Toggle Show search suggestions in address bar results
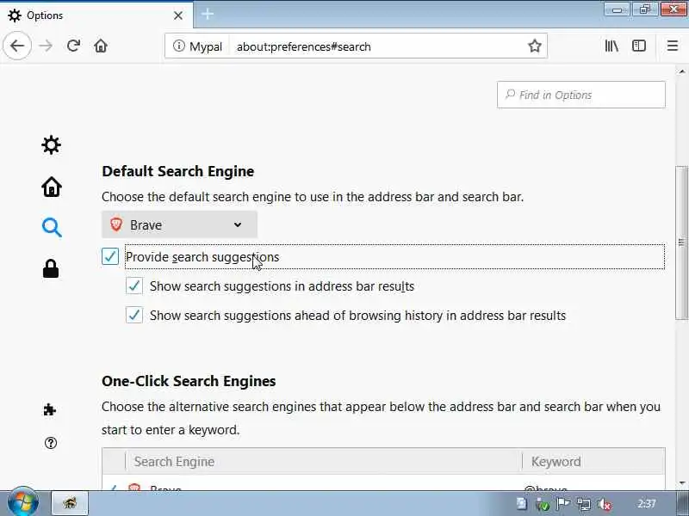This screenshot has height=516, width=689. coord(134,286)
